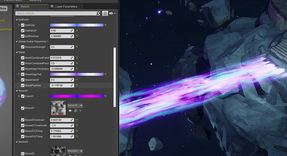The width and height of the screenshot is (287, 156).
Task: Reset Noise01TimeScale to default value
Action: (77, 126)
